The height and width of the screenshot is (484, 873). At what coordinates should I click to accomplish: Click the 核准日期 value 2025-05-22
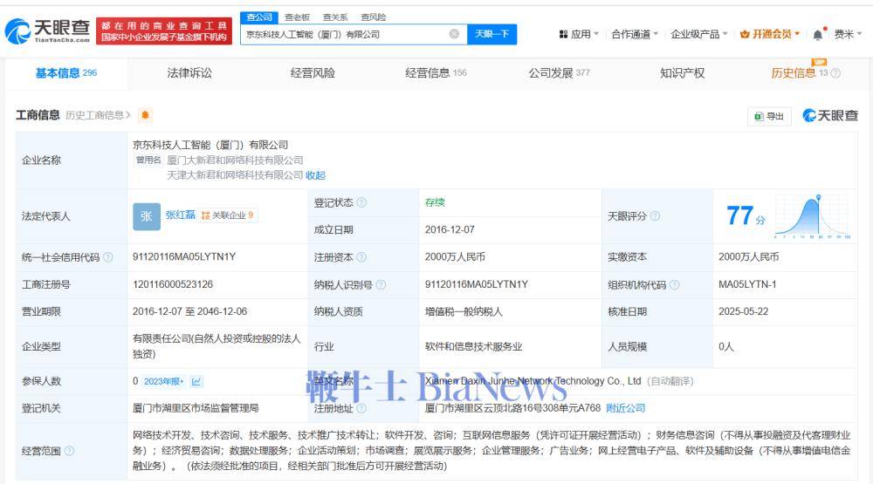tap(743, 311)
